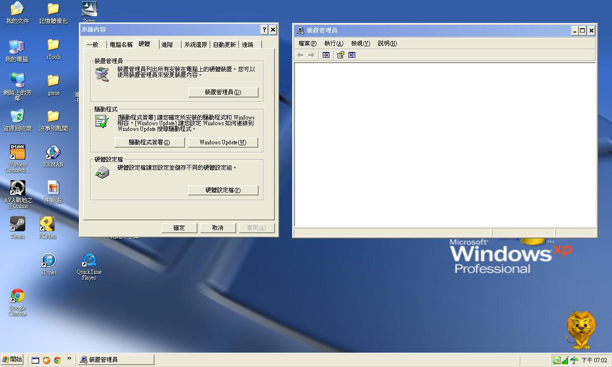Open the 執行(A) menu
Screen dimensions: 612x367
(x=334, y=43)
